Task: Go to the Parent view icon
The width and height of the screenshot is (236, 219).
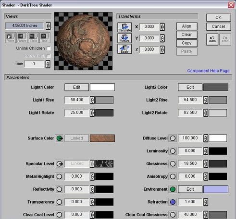Action: coord(22,38)
